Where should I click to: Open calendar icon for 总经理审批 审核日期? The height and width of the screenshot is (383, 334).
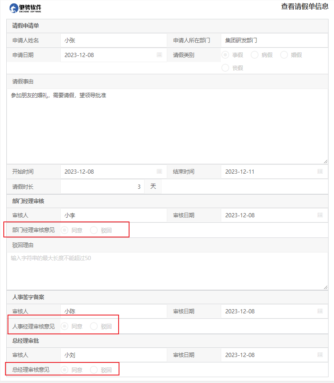tap(320, 355)
